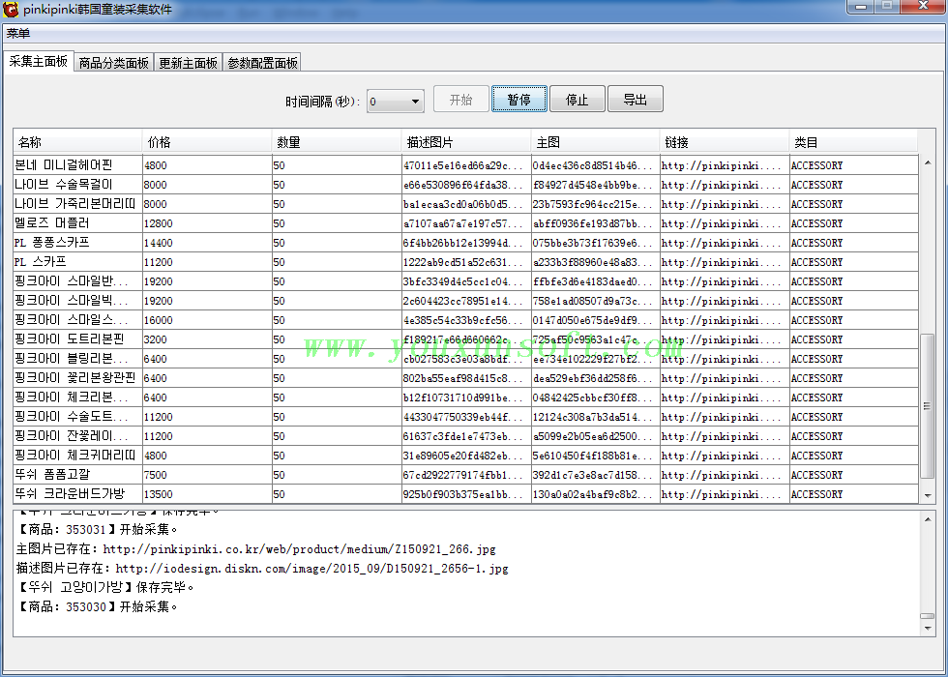Click log panel scrollbar down arrow
This screenshot has width=948, height=677.
click(928, 629)
